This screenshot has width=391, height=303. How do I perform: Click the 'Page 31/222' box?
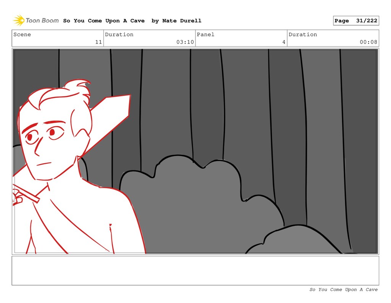pyautogui.click(x=356, y=21)
